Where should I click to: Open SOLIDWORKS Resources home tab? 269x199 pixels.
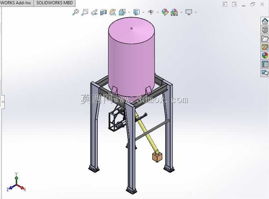point(265,21)
